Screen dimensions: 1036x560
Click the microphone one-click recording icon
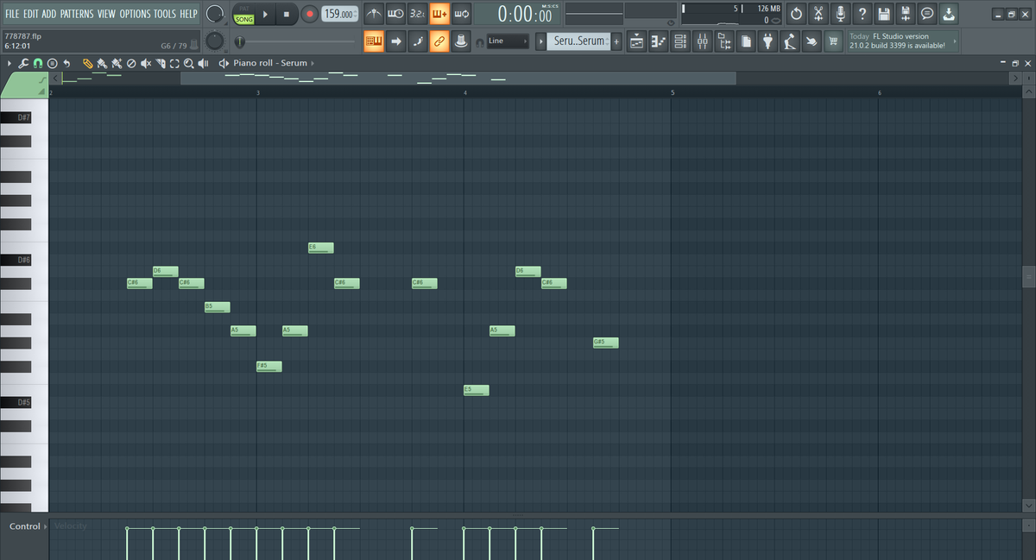[840, 14]
